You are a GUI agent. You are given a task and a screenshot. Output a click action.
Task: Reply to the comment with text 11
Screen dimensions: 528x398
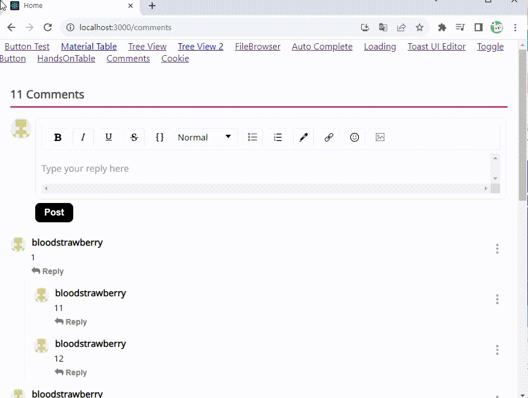(71, 322)
